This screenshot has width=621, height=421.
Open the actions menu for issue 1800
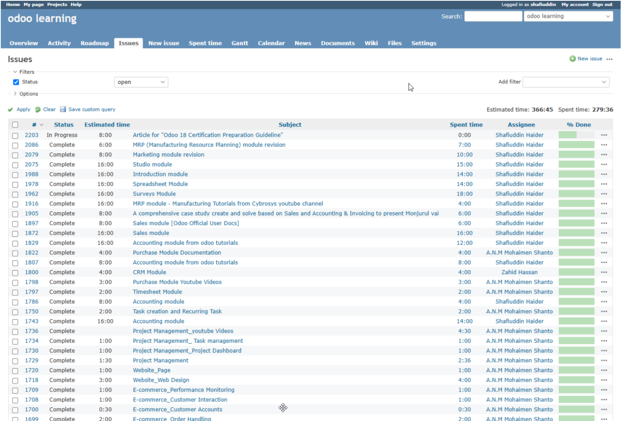[x=604, y=272]
